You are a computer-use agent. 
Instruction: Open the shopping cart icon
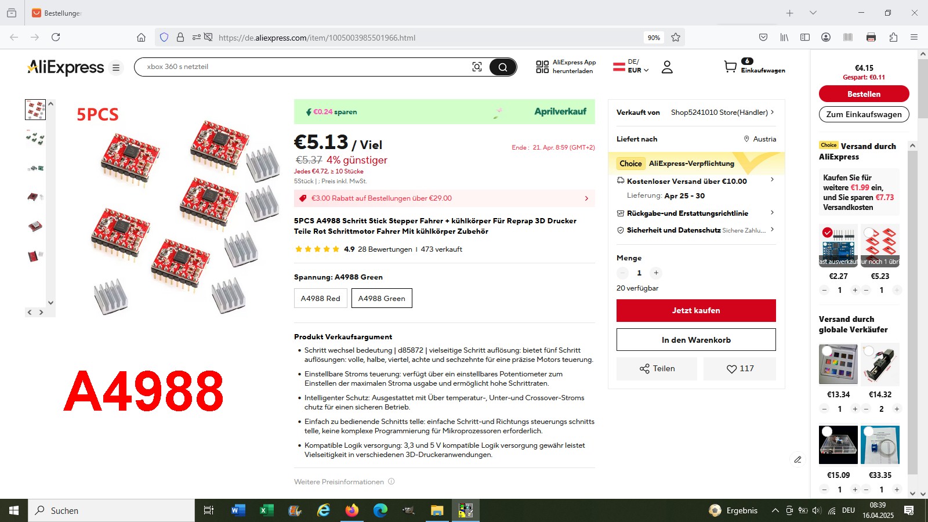[730, 67]
